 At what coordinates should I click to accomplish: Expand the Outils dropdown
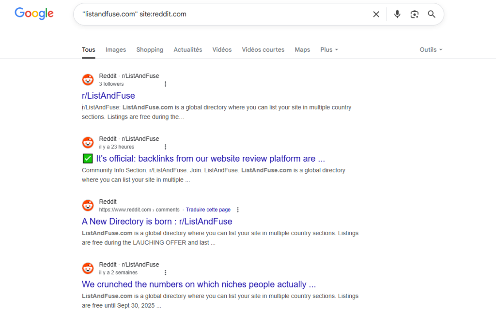click(x=431, y=50)
